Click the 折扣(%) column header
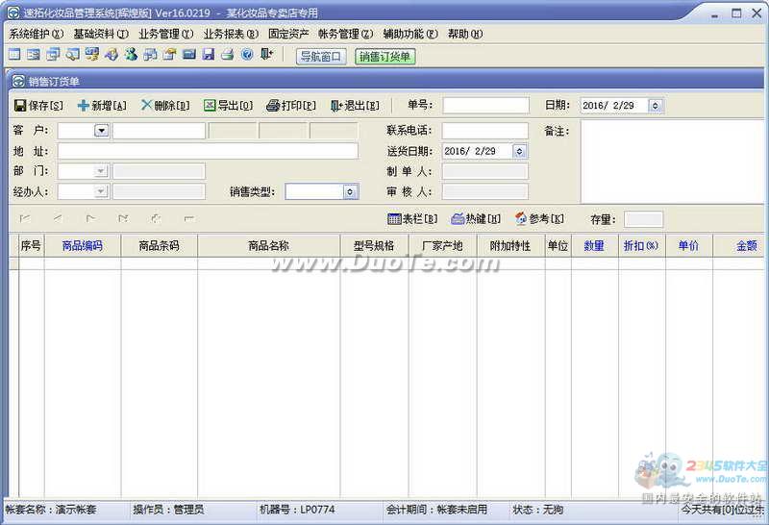Screen dimensions: 769x525 point(641,246)
